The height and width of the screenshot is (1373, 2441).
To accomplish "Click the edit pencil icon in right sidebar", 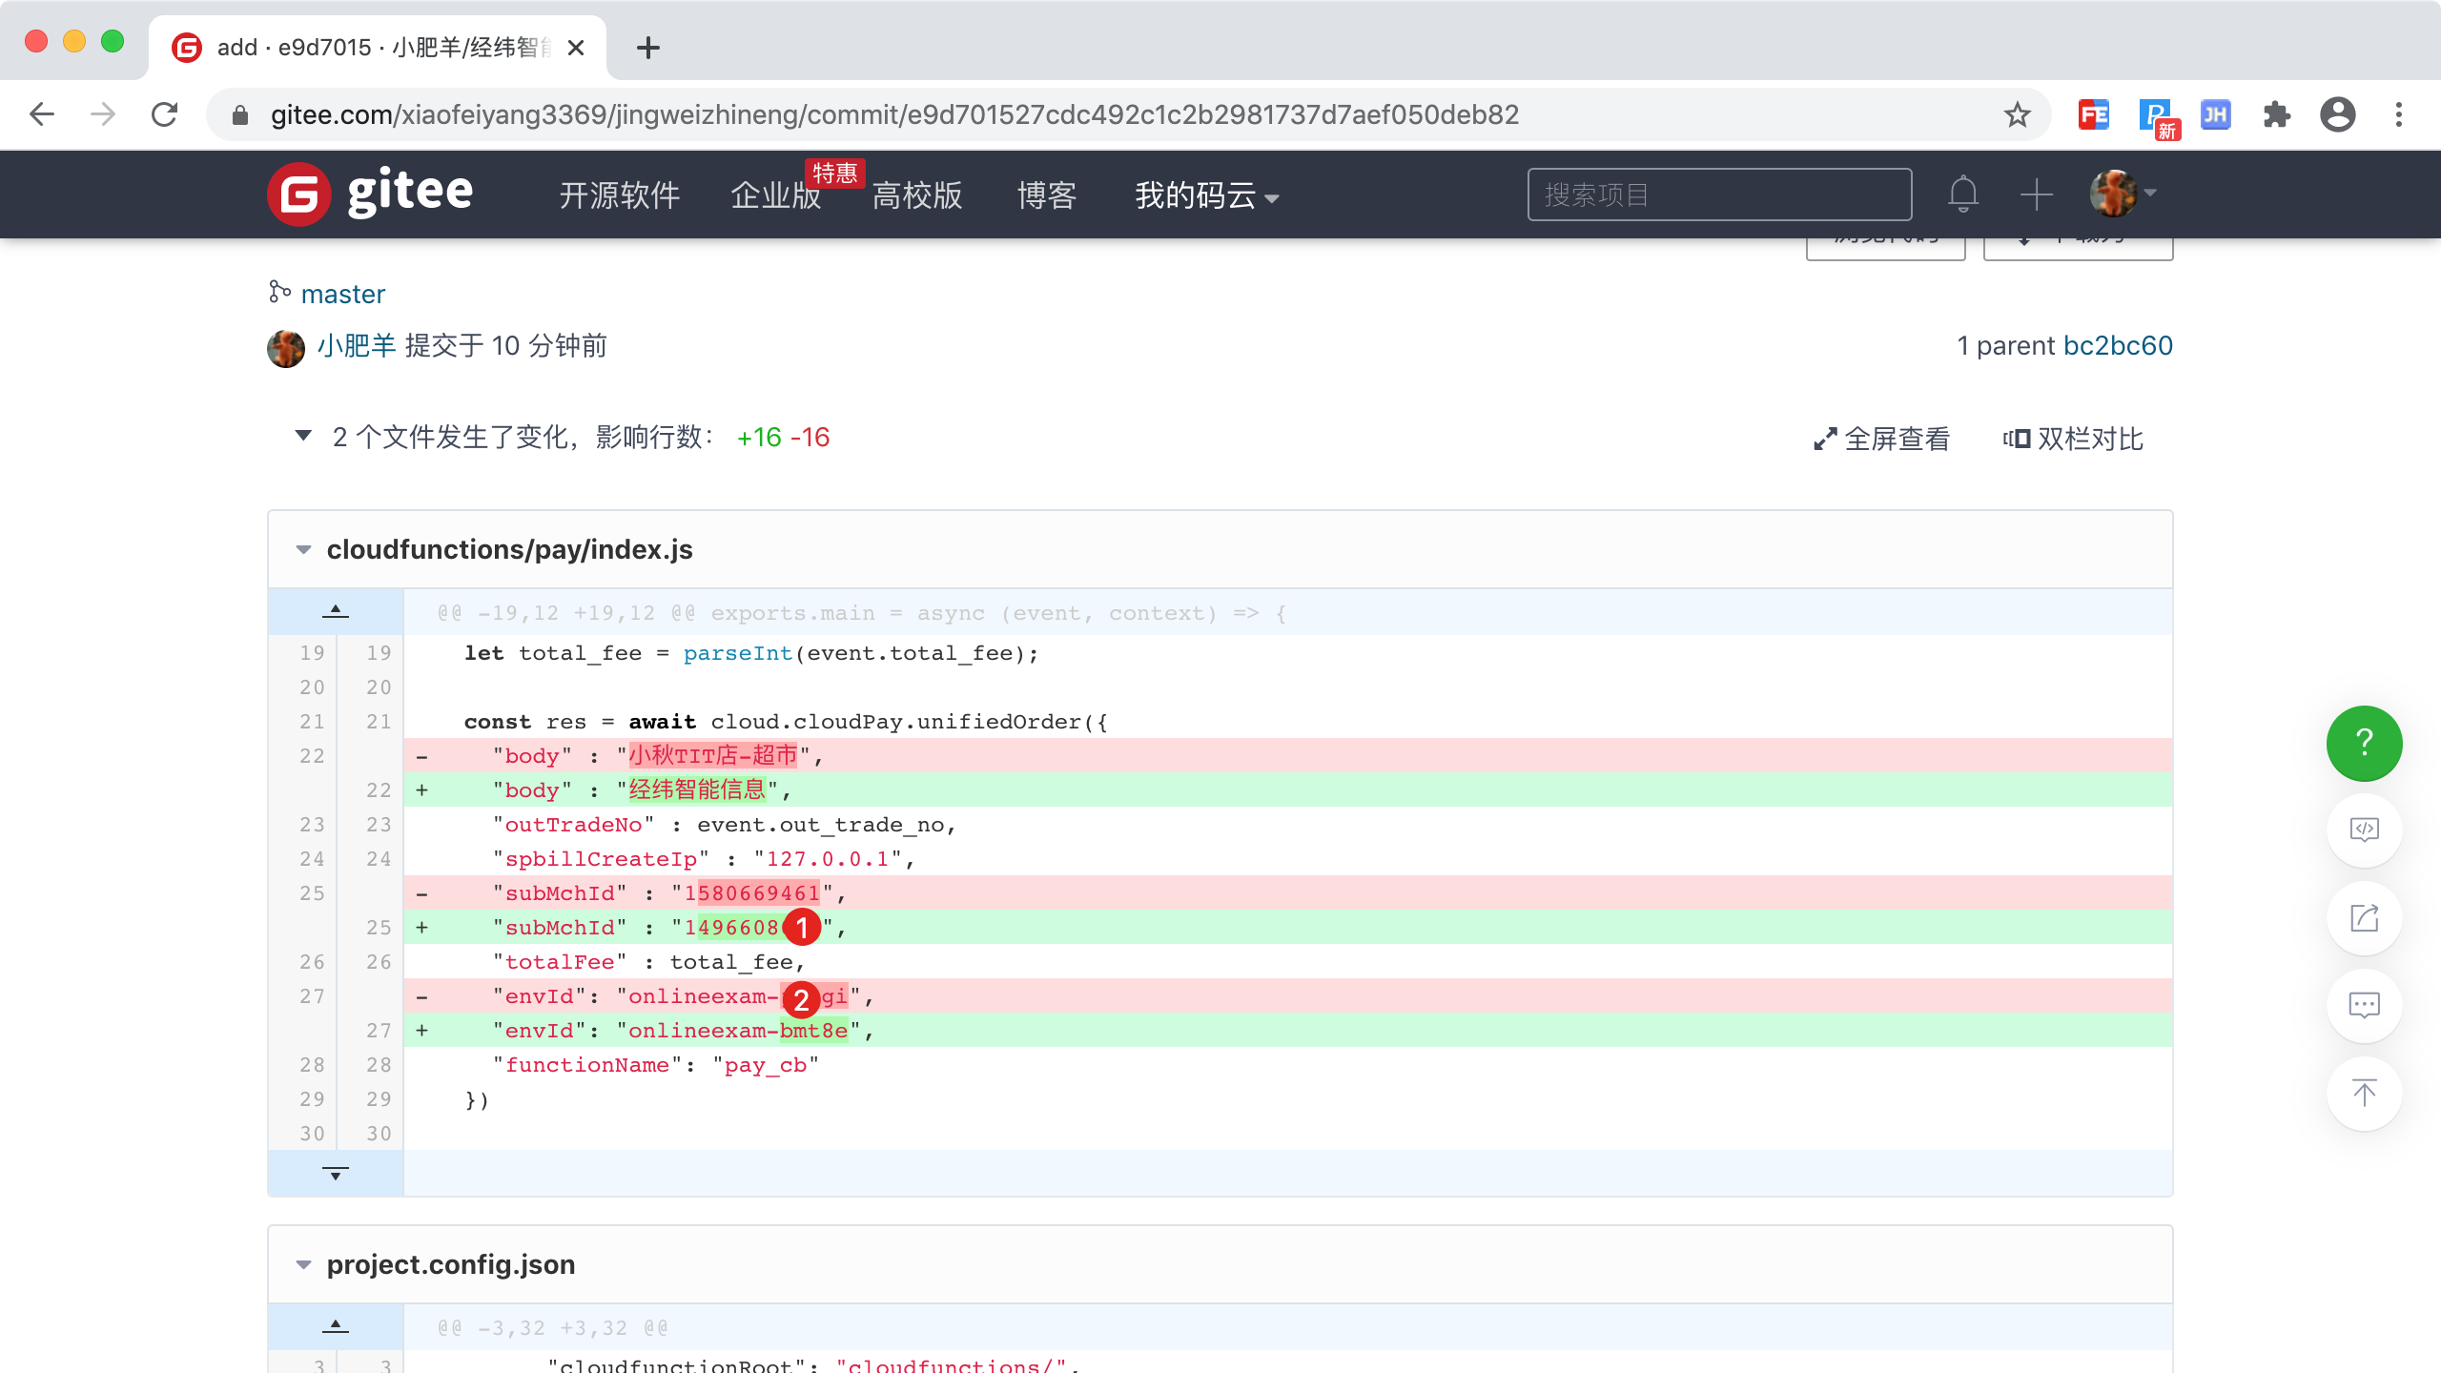I will (2364, 917).
